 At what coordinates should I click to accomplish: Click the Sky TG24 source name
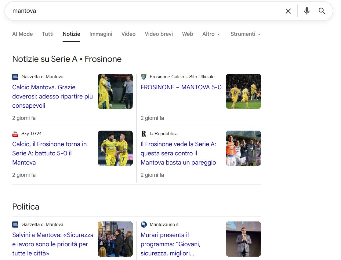31,134
